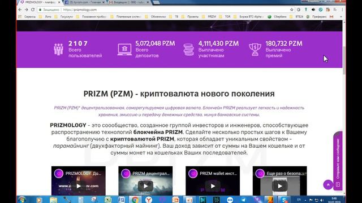Open the BT624 bookmark folder
This screenshot has height=203, width=362.
[296, 16]
